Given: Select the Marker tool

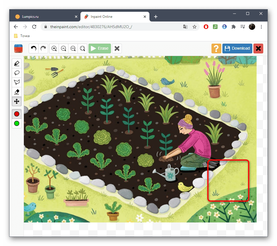Looking at the screenshot, I should pyautogui.click(x=17, y=63).
